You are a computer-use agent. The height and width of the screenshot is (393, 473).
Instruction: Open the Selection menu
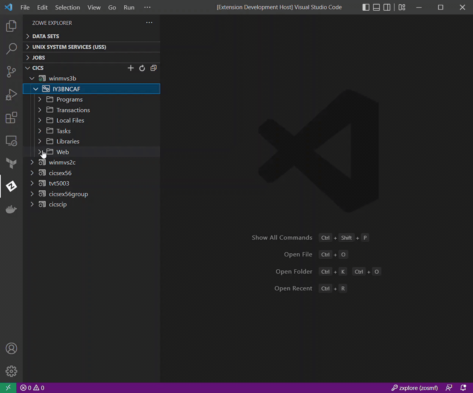67,7
